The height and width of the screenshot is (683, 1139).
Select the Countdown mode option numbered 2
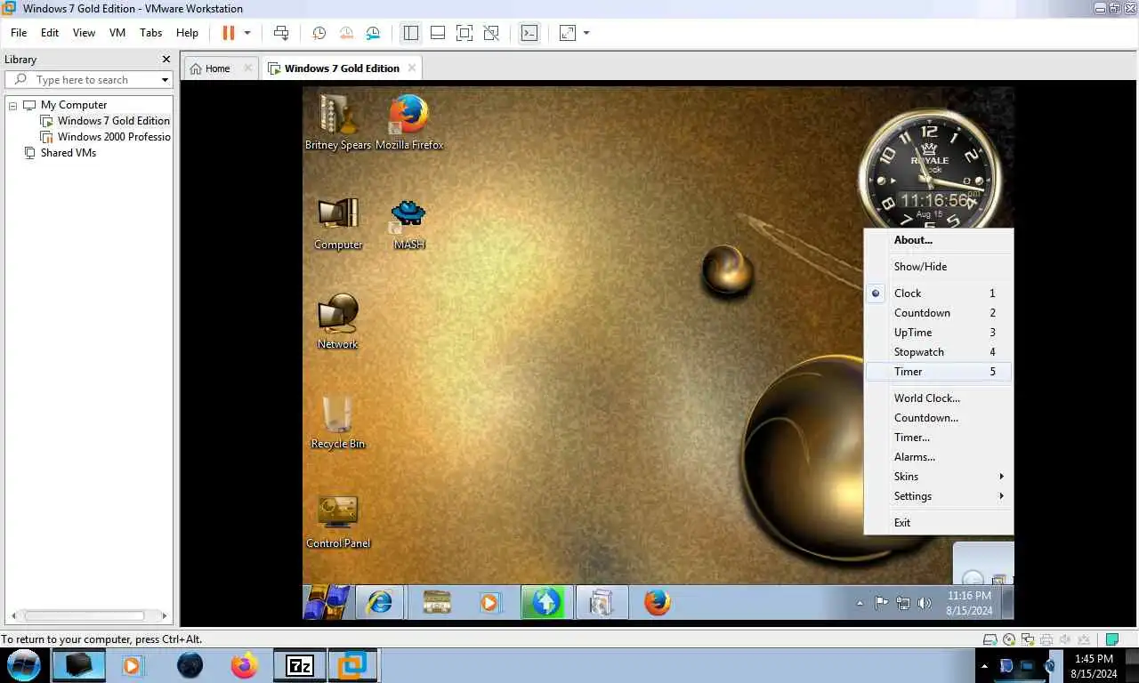(x=939, y=313)
